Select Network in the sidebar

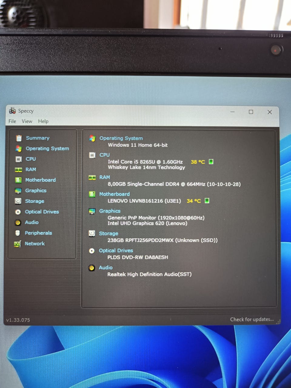click(x=35, y=243)
